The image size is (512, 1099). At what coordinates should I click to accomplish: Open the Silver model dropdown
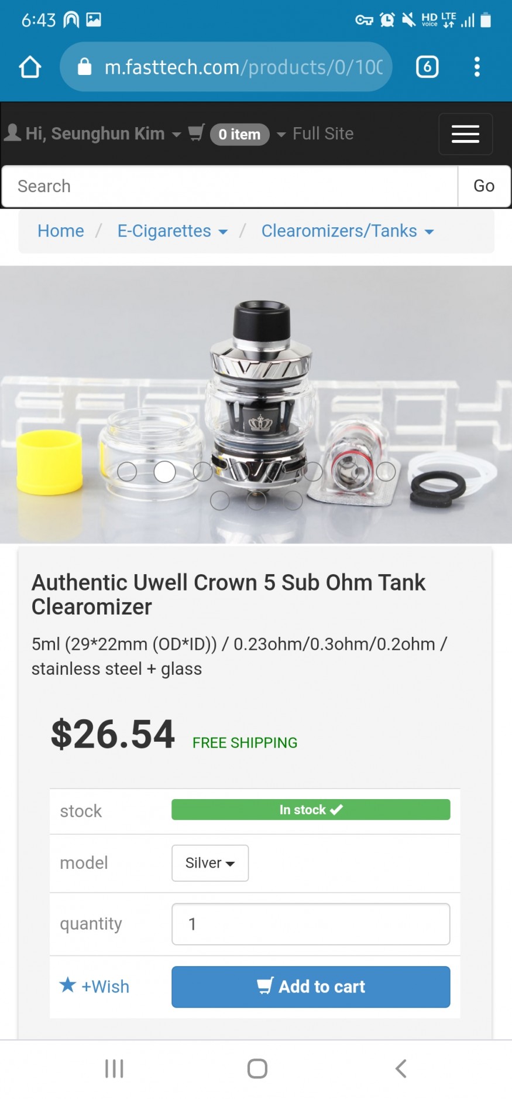[210, 862]
